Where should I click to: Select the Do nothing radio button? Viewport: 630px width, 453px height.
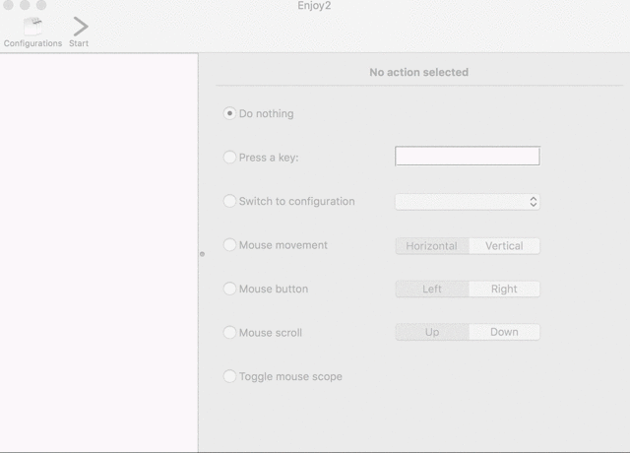click(x=229, y=113)
